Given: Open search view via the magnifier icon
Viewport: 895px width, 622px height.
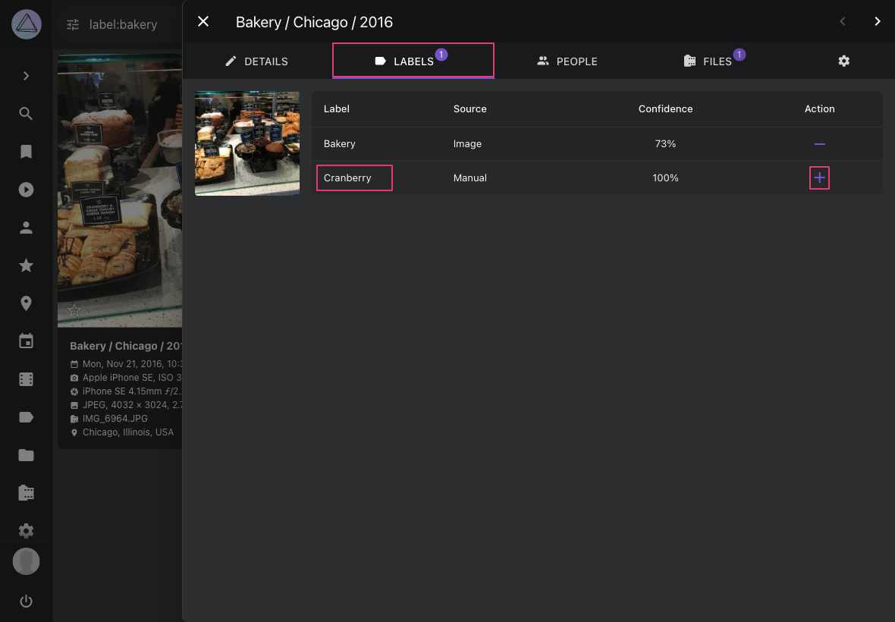Looking at the screenshot, I should (x=26, y=113).
